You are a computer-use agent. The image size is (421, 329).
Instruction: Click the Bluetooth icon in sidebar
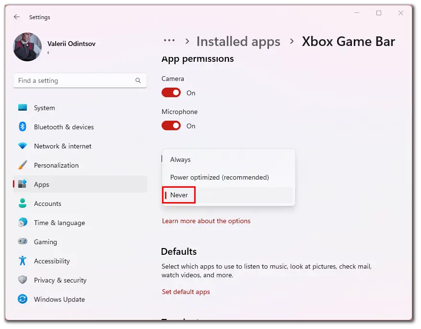[x=23, y=126]
